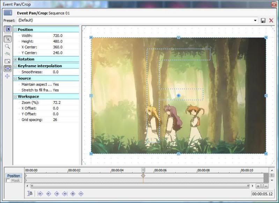Click the X Center value 360.0
Screen dimensions: 279x203
pos(58,47)
